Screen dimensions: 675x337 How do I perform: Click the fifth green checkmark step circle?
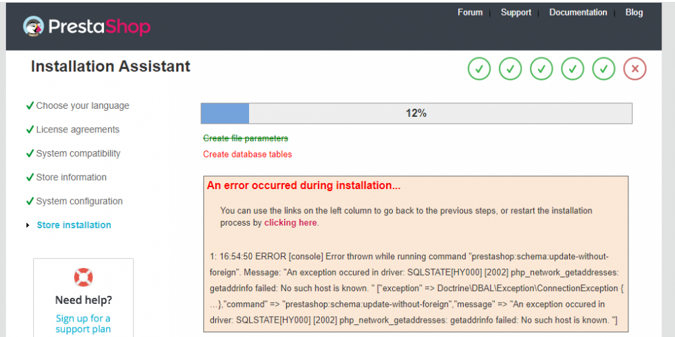coord(603,68)
